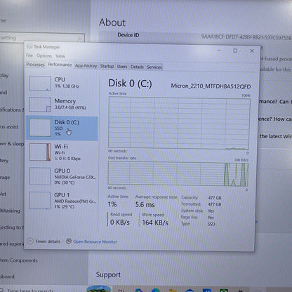Click the Write speed 164 KB/s value
The image size is (292, 292).
pos(155,223)
